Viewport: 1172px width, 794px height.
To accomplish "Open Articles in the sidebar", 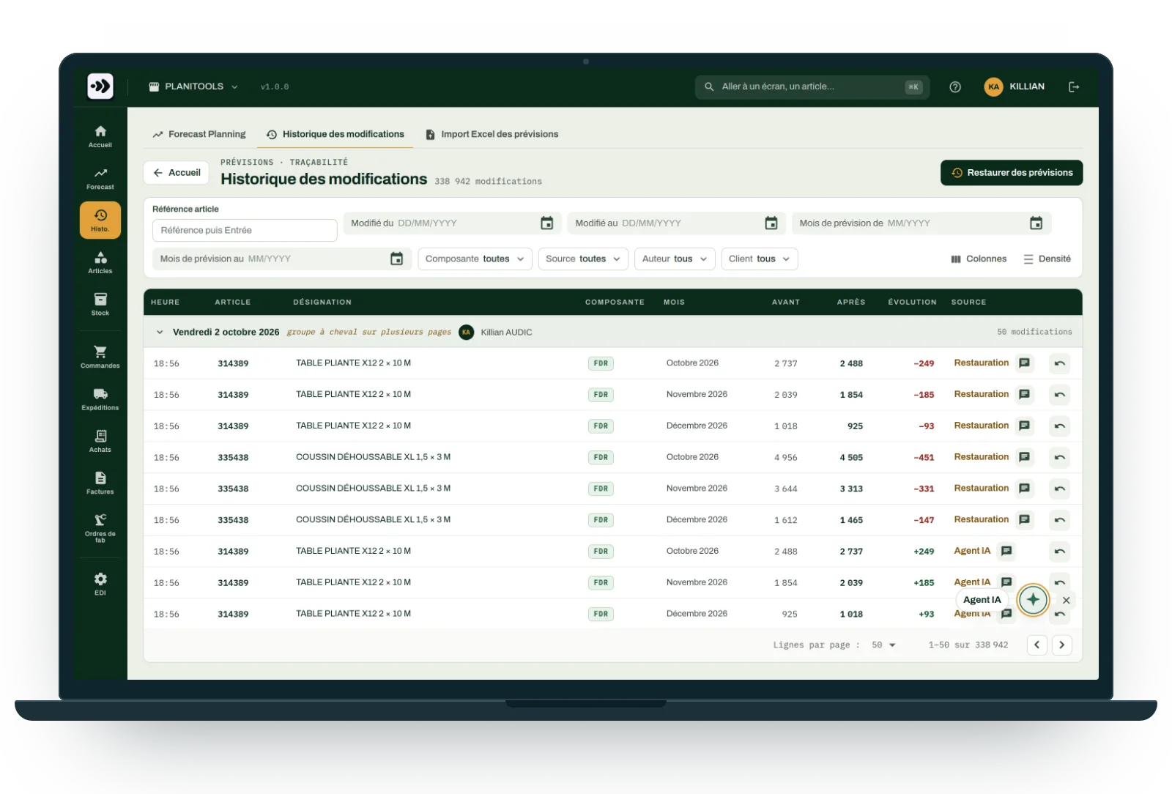I will pyautogui.click(x=100, y=262).
